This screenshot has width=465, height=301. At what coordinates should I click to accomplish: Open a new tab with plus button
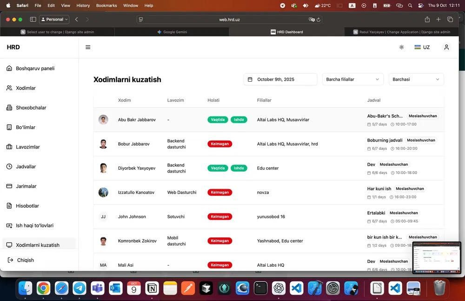point(438,19)
